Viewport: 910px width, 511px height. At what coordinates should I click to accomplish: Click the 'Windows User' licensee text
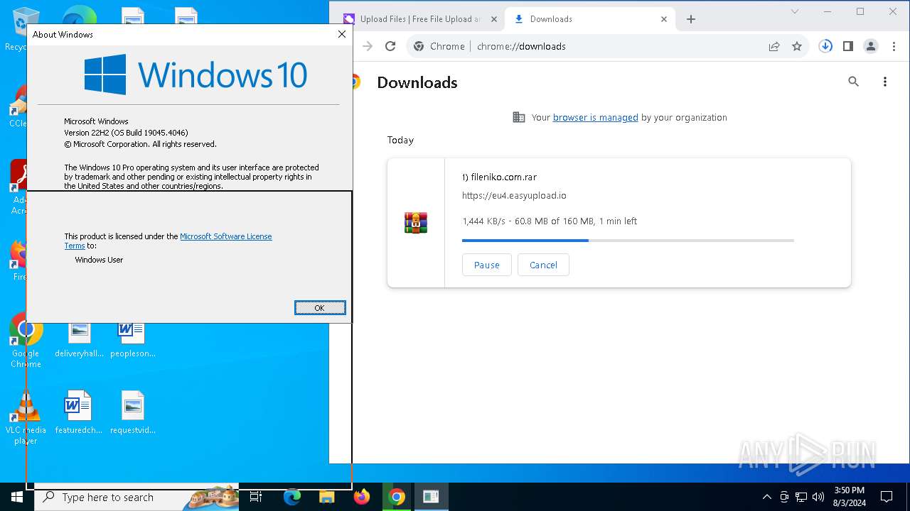pyautogui.click(x=99, y=260)
